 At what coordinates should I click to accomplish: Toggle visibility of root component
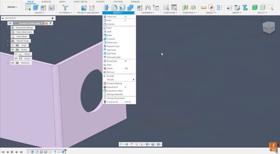10,23
